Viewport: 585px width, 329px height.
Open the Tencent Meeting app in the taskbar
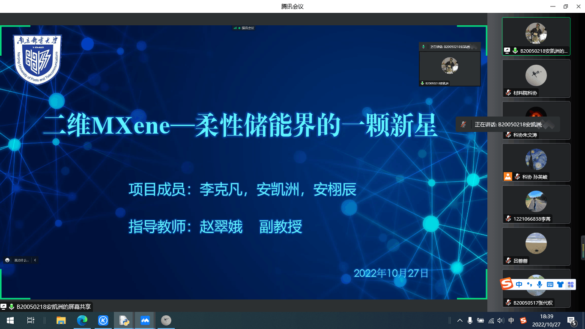pyautogui.click(x=145, y=320)
